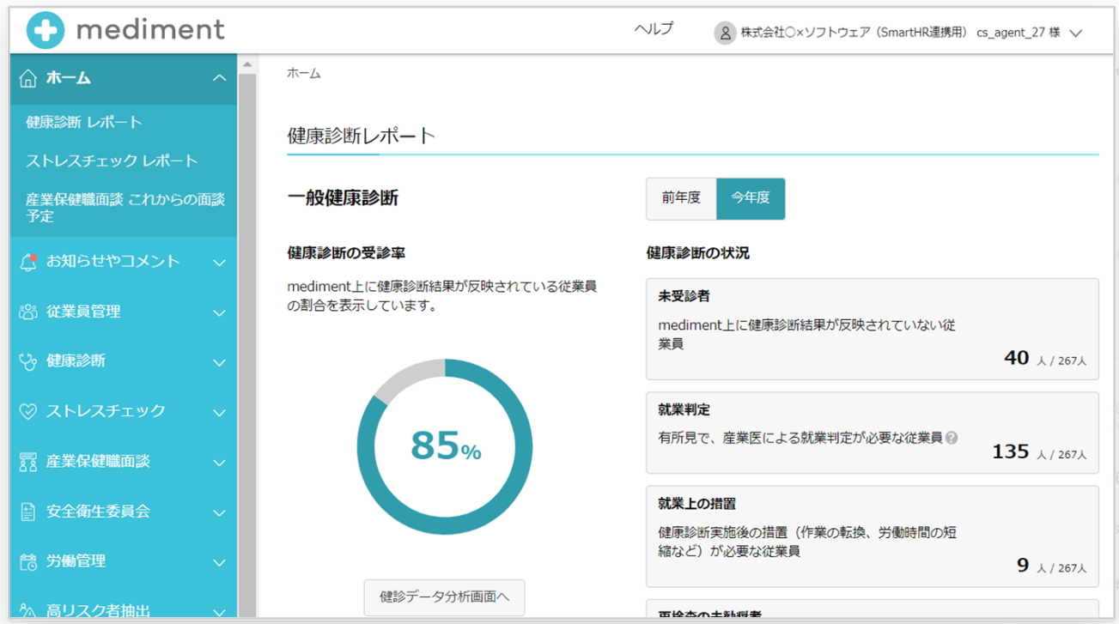Click the 健診データ分析画面へ button

pos(444,597)
